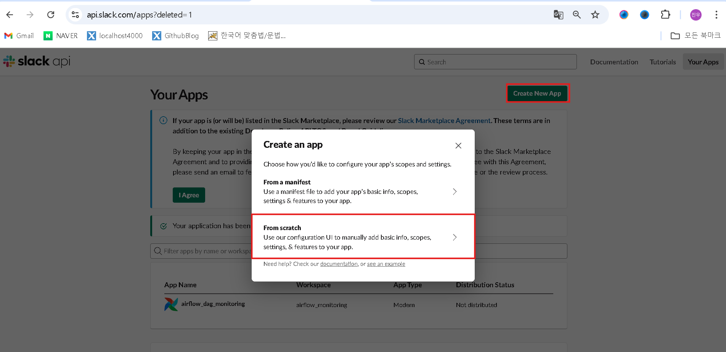The height and width of the screenshot is (352, 726).
Task: Click the zoom magnifier icon in address bar
Action: coord(577,15)
